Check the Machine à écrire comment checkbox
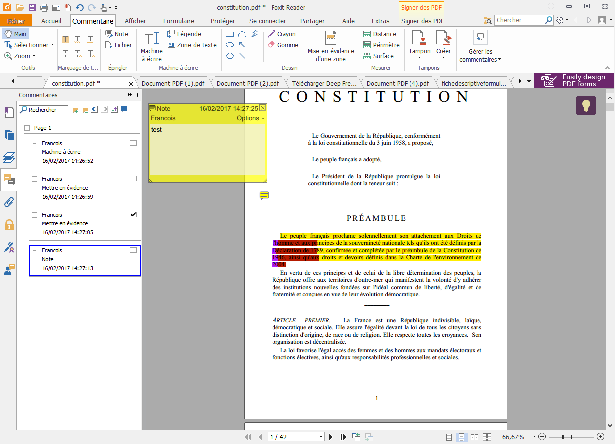This screenshot has width=615, height=444. pos(133,143)
